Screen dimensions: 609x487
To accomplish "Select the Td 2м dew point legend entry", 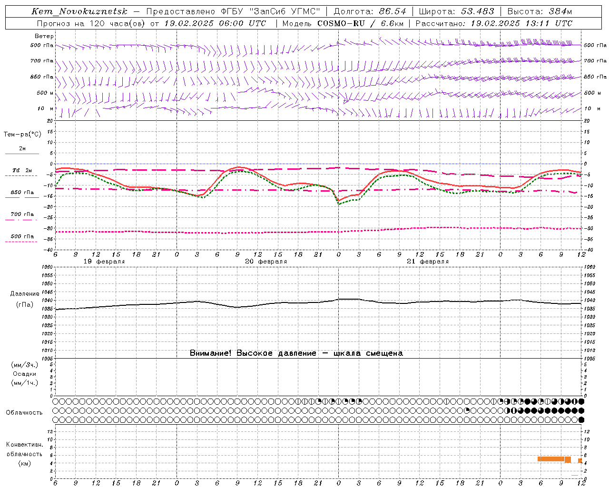I will (x=21, y=172).
